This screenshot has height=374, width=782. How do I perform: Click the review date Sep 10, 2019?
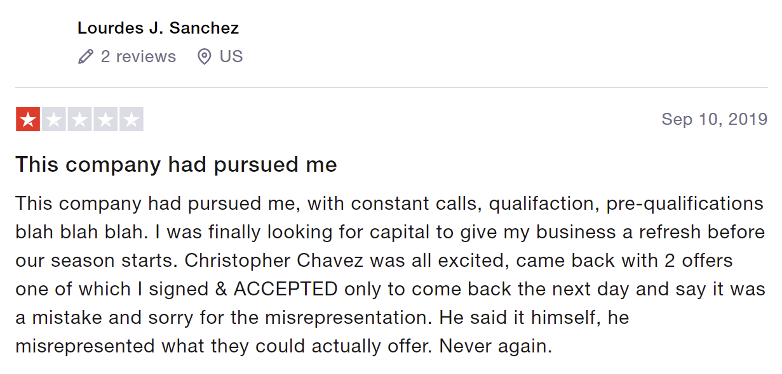(714, 119)
